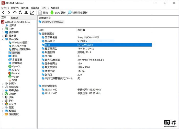Click the Vulkan icon in the tree

pyautogui.click(x=10, y=77)
